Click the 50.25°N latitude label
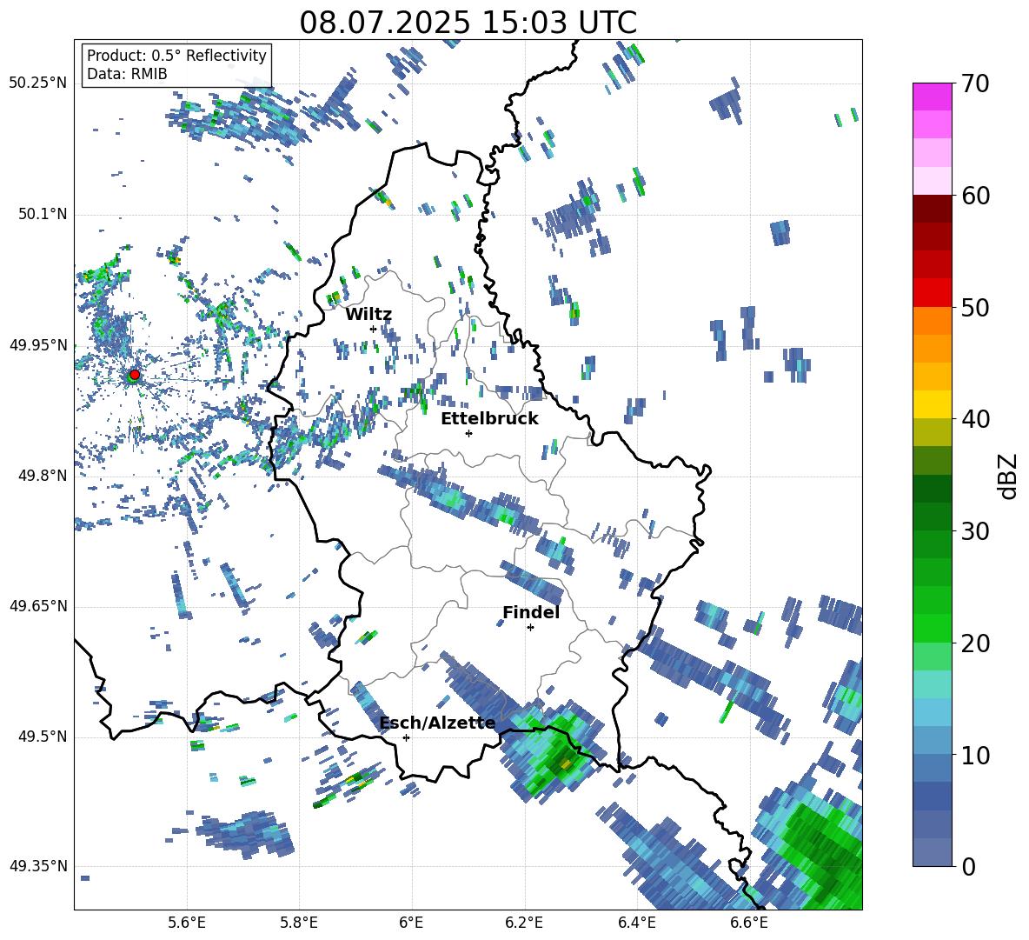The width and height of the screenshot is (1029, 940). click(x=38, y=83)
